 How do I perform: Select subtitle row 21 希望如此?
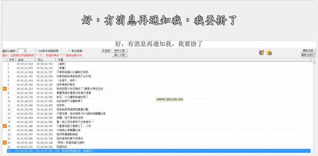[159, 146]
